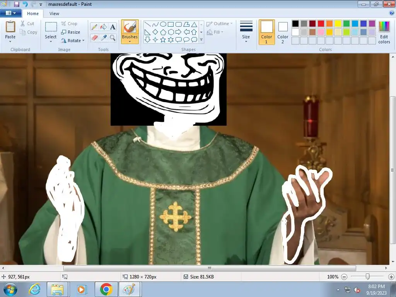
Task: Open the Brushes dropdown arrow
Action: [130, 42]
